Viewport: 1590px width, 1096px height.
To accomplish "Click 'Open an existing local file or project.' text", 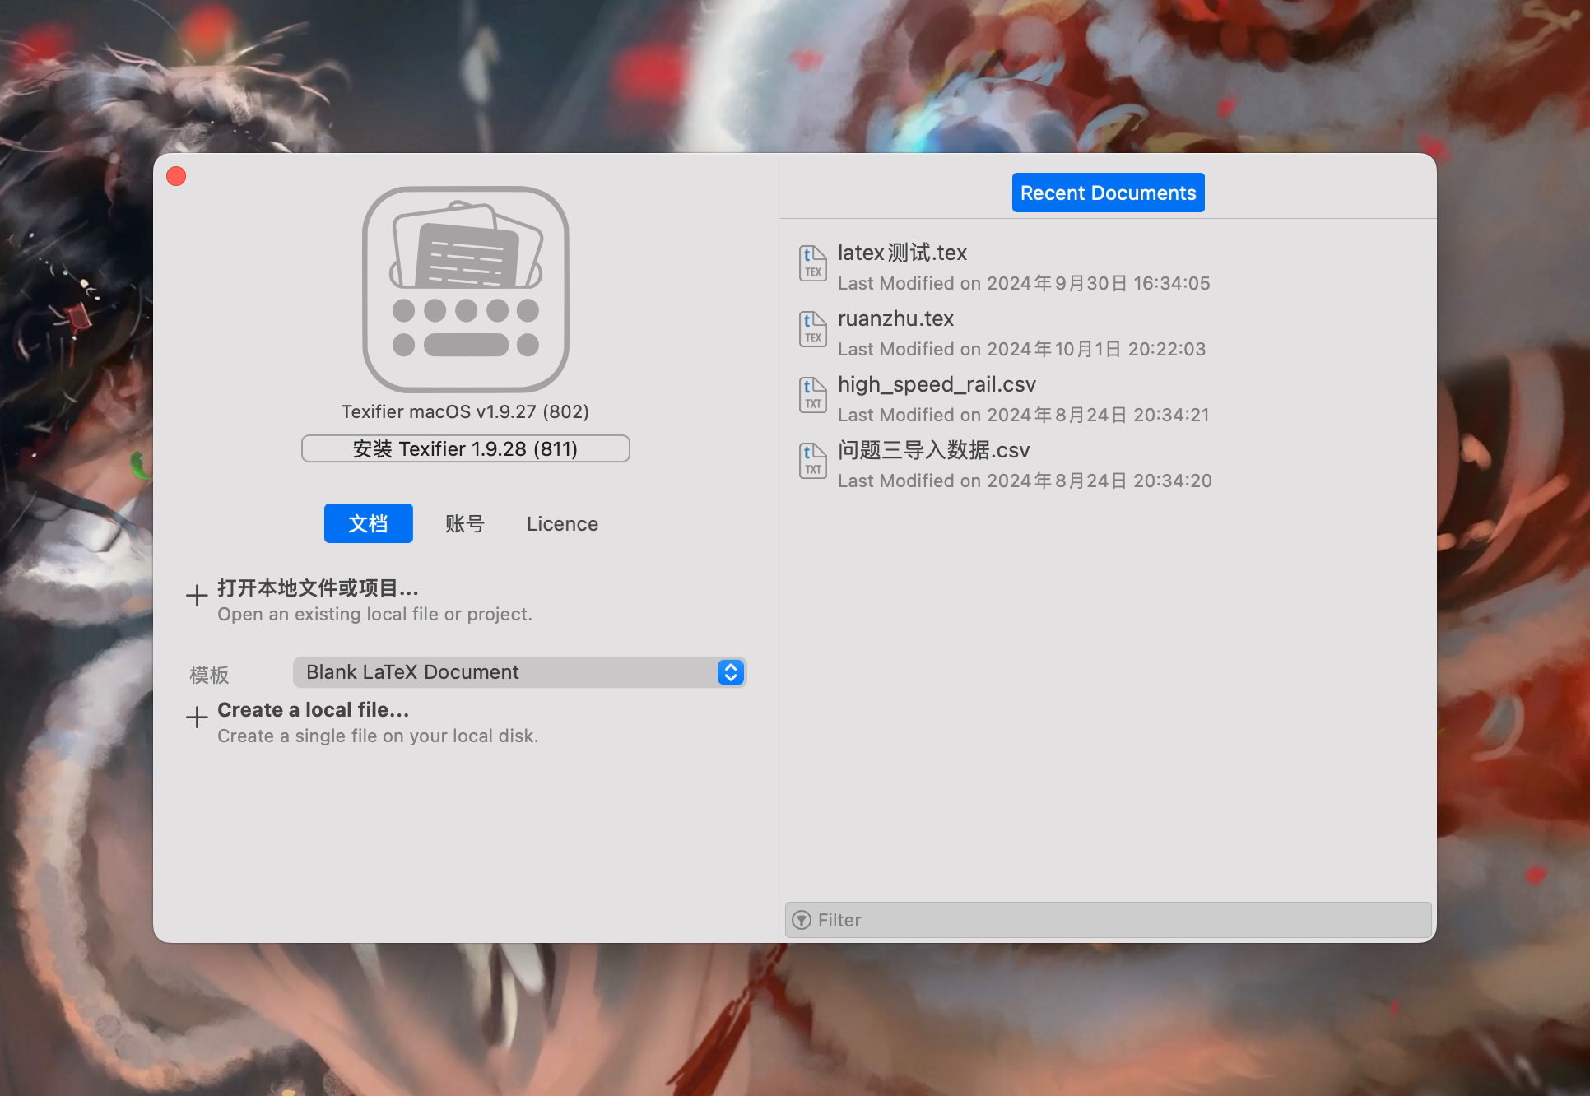I will (x=374, y=614).
